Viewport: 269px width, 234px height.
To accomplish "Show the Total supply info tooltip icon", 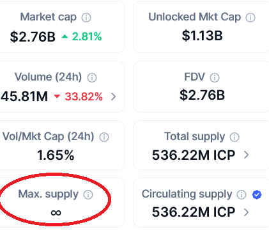I will pos(234,137).
